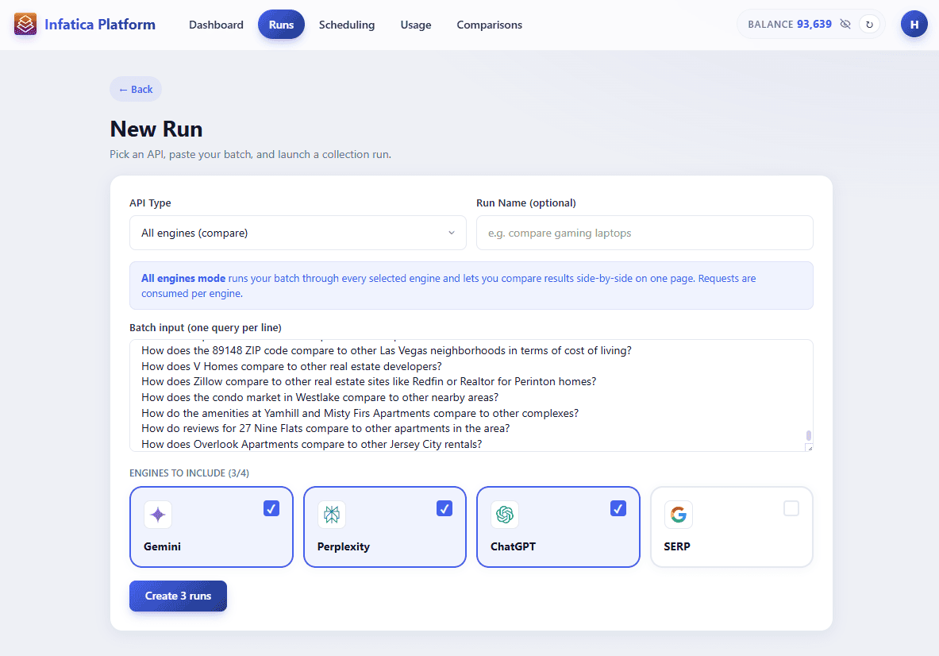Click the Infatica Platform title link
This screenshot has height=656, width=939.
99,24
